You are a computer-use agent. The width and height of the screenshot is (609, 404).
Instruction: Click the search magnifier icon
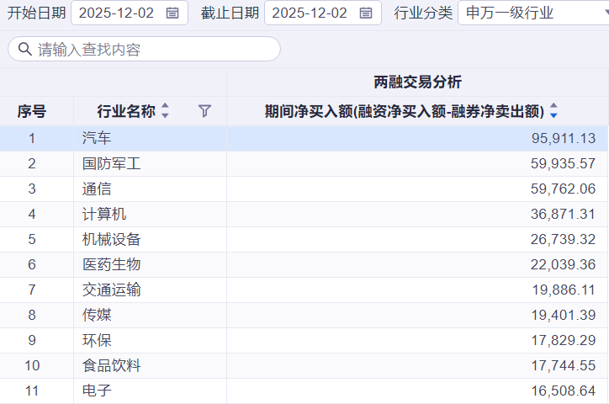[25, 50]
